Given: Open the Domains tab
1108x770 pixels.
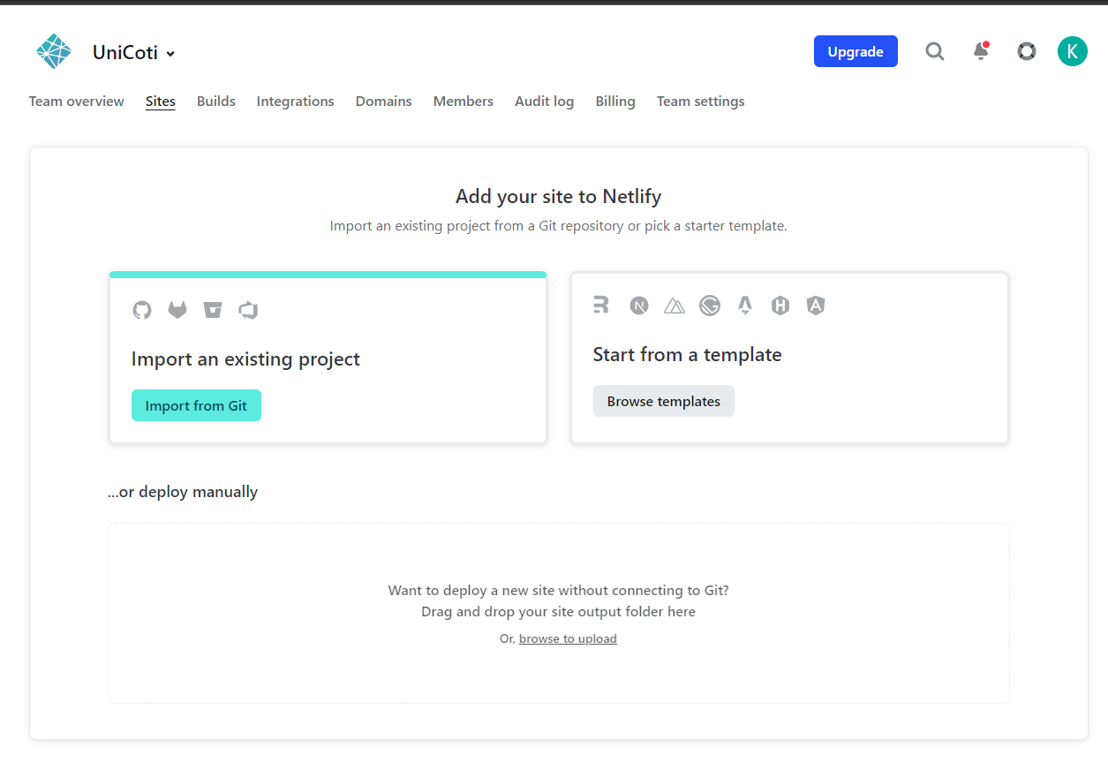Looking at the screenshot, I should 383,102.
